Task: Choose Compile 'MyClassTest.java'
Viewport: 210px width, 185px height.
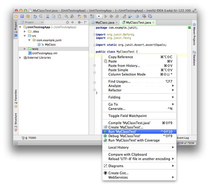Action: (139, 123)
